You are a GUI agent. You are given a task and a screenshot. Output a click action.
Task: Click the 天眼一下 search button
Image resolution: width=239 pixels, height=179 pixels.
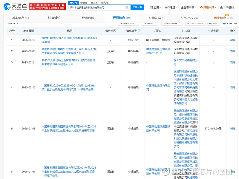tap(137, 7)
